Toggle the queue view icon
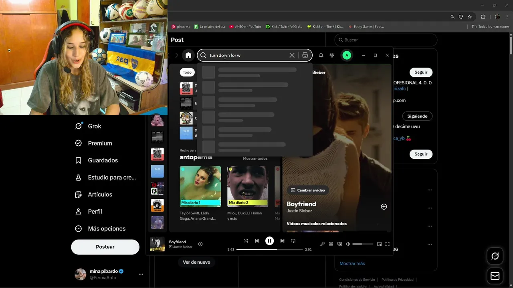 point(331,244)
